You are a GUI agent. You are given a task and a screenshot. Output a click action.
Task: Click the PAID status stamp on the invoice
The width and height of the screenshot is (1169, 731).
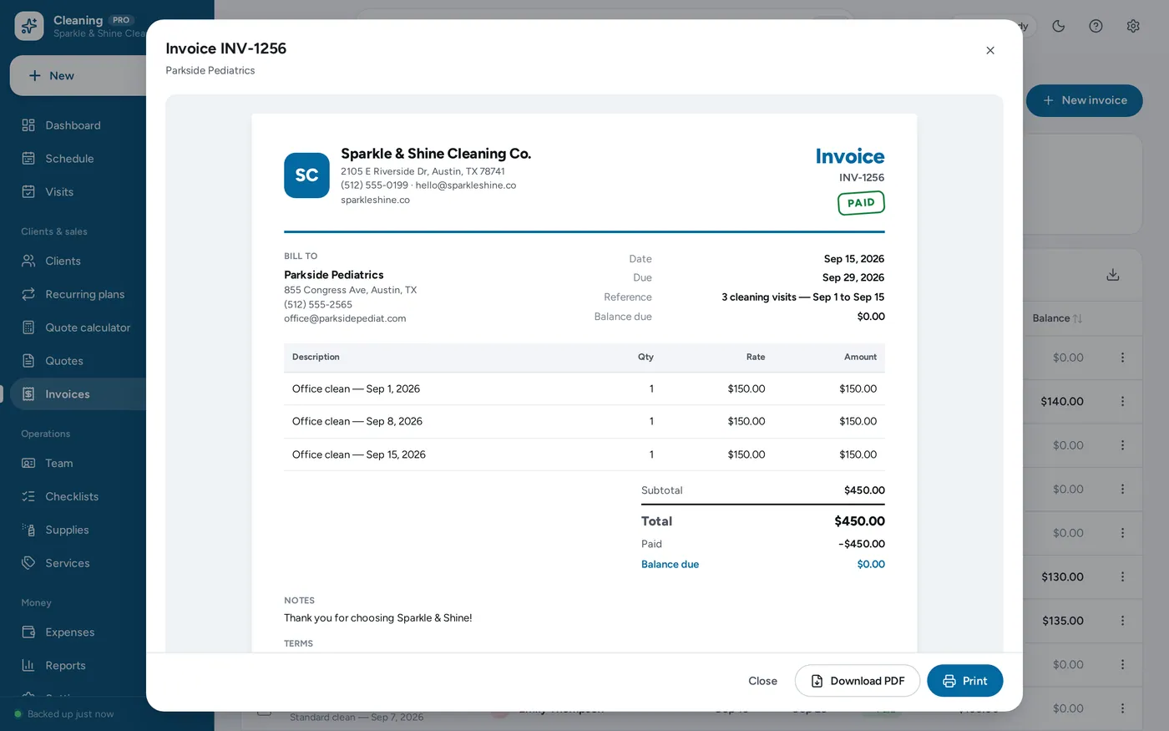click(861, 203)
